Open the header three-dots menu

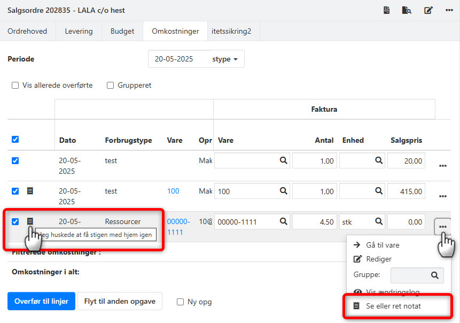tap(448, 10)
